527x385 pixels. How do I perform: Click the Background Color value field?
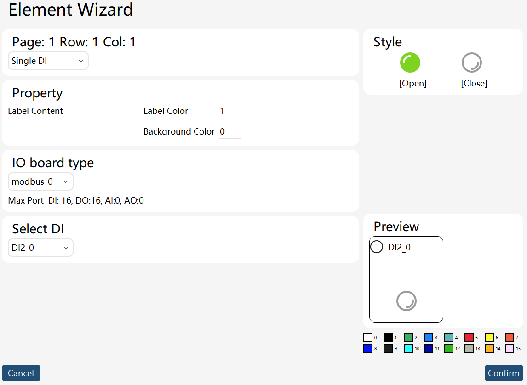(230, 131)
